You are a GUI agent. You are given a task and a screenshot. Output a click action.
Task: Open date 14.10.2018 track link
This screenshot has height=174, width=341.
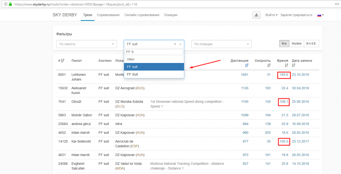point(300,163)
